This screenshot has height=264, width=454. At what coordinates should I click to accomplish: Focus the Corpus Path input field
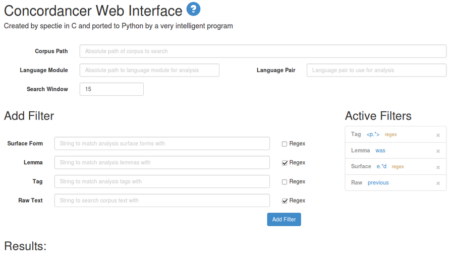263,51
